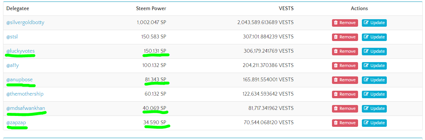This screenshot has width=425, height=140.
Task: Select the 204,211.370386 VESTS cell
Action: point(268,65)
